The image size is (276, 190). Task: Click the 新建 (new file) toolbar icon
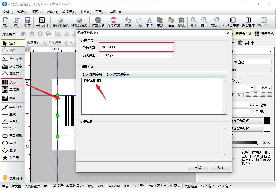(x=6, y=22)
